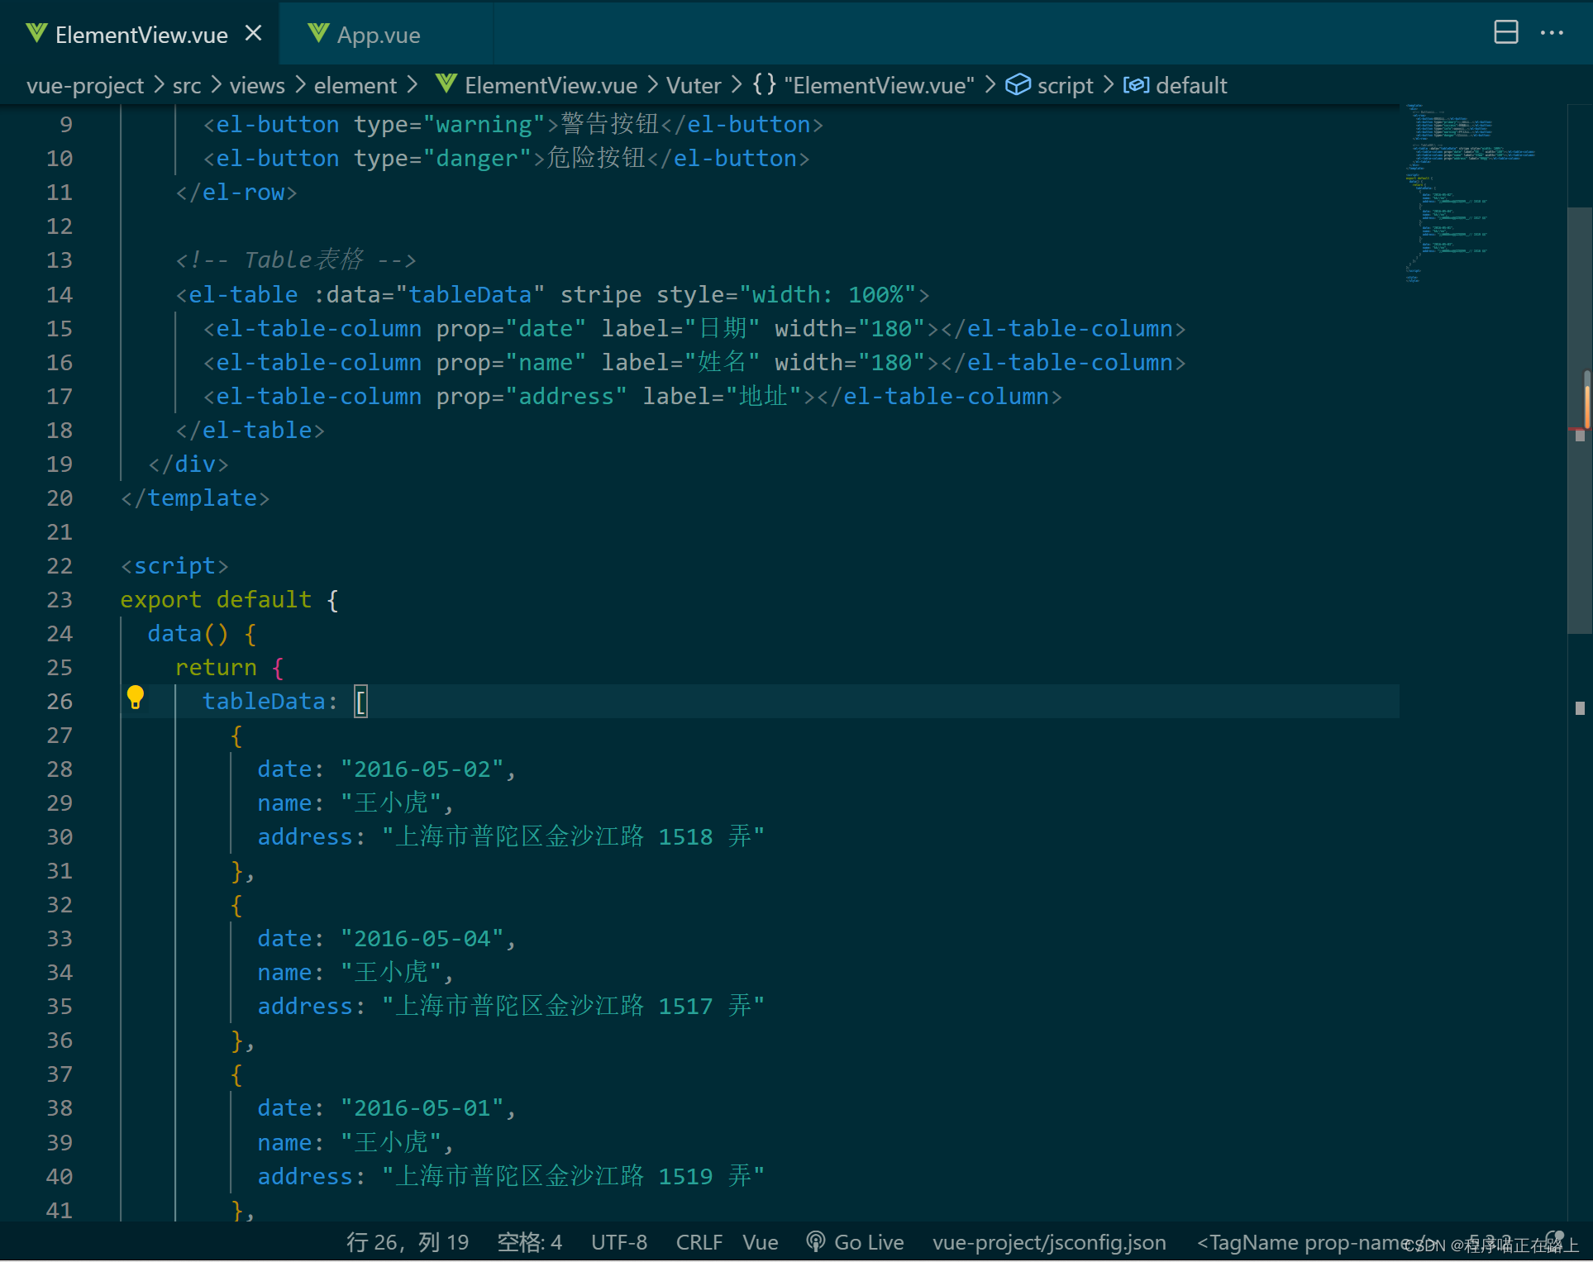
Task: Click the Vue icon on ElementView.vue tab
Action: (x=36, y=33)
